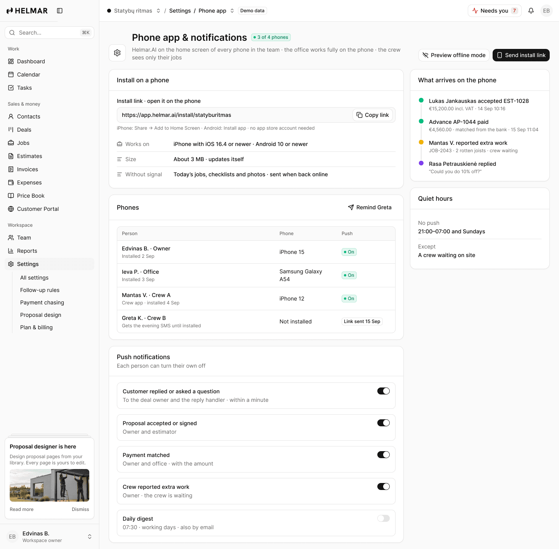Open Tasks in the sidebar
This screenshot has width=559, height=549.
point(49,88)
